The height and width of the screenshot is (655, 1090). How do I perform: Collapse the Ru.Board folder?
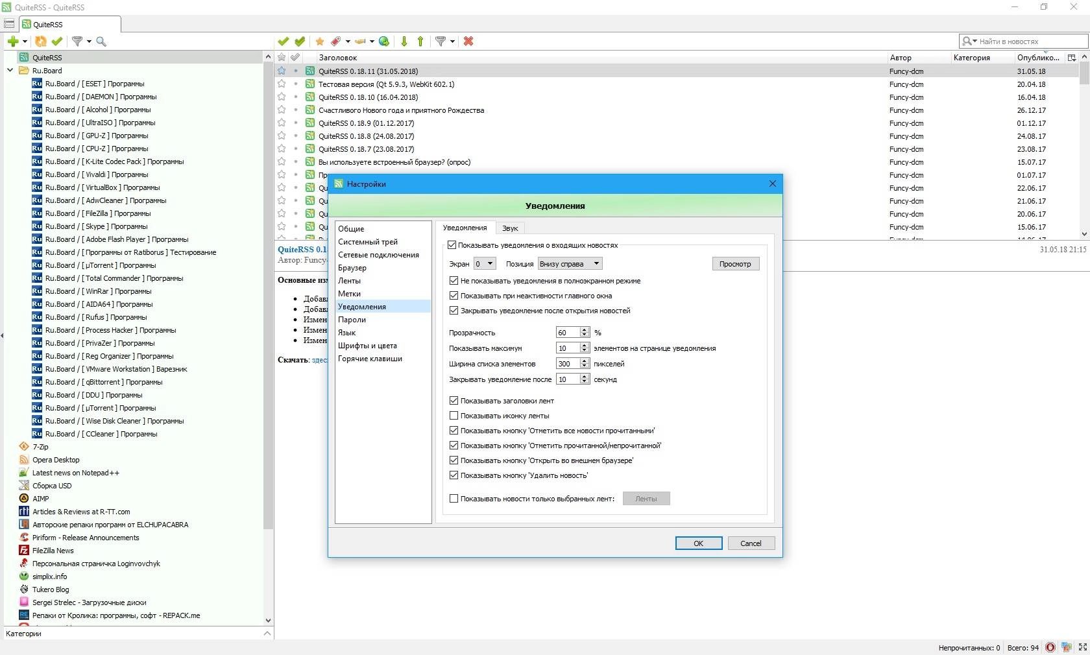[10, 71]
